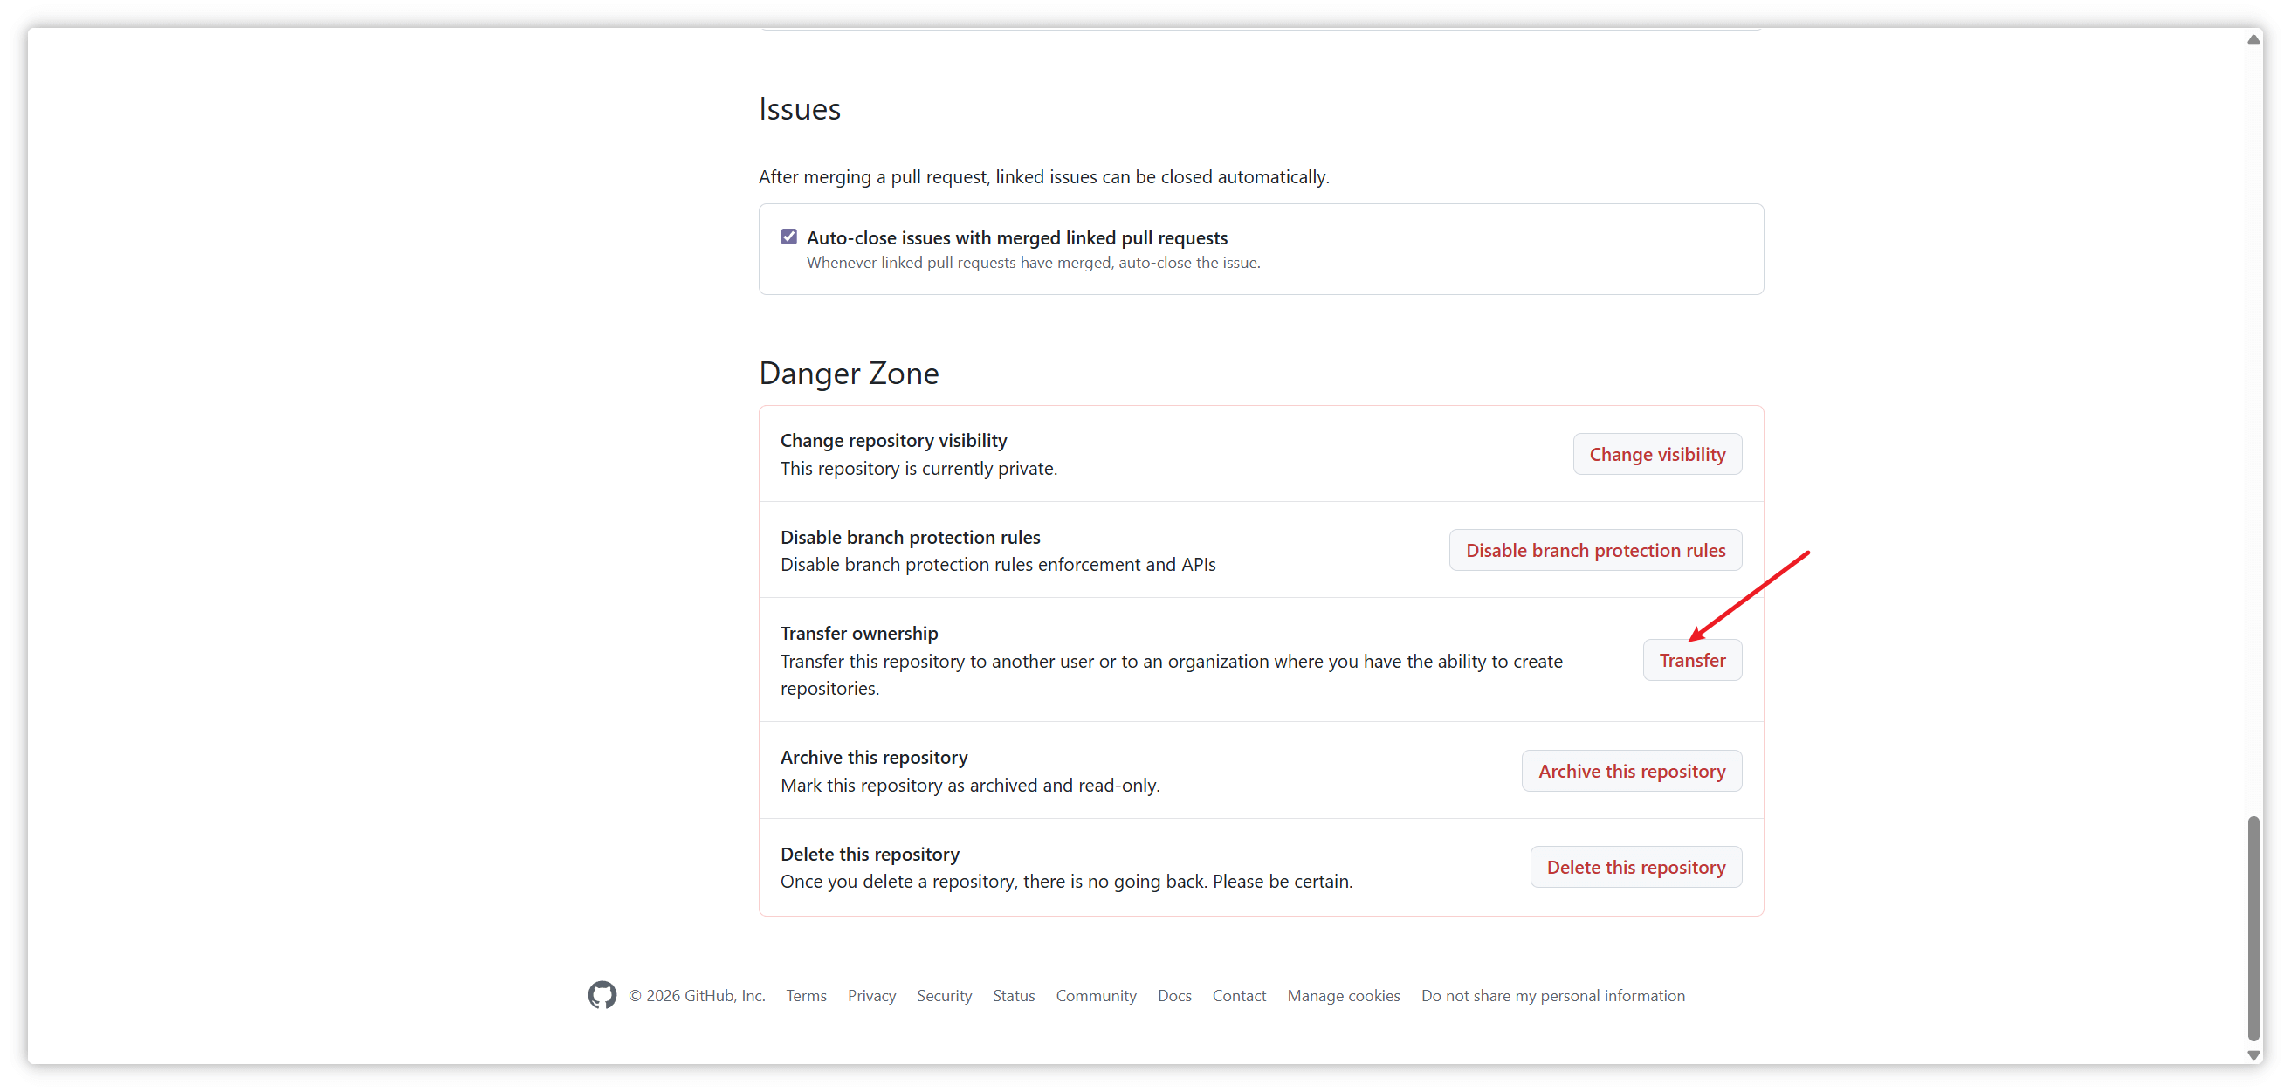Image resolution: width=2291 pixels, height=1092 pixels.
Task: Open Manage cookies in footer
Action: pyautogui.click(x=1343, y=996)
